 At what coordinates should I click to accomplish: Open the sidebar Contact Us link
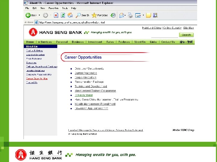click(x=32, y=82)
